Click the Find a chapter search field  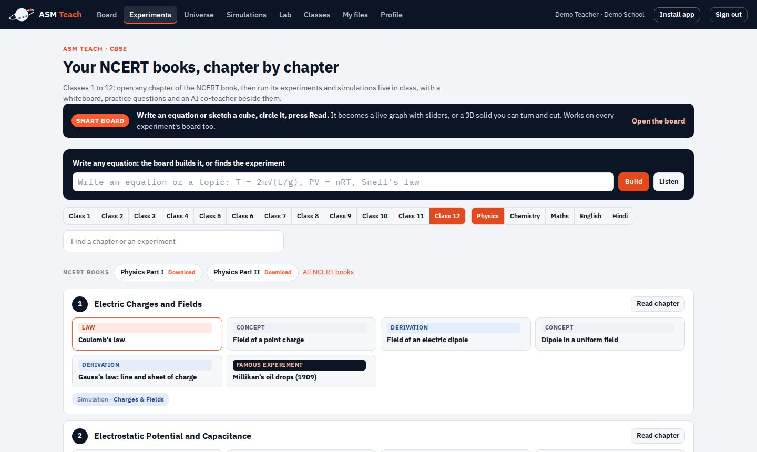tap(173, 241)
